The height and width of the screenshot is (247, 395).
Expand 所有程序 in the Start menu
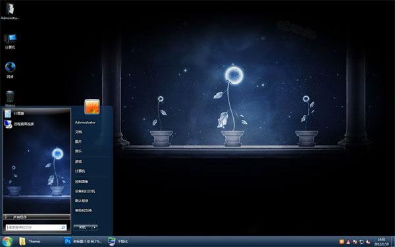pos(37,217)
